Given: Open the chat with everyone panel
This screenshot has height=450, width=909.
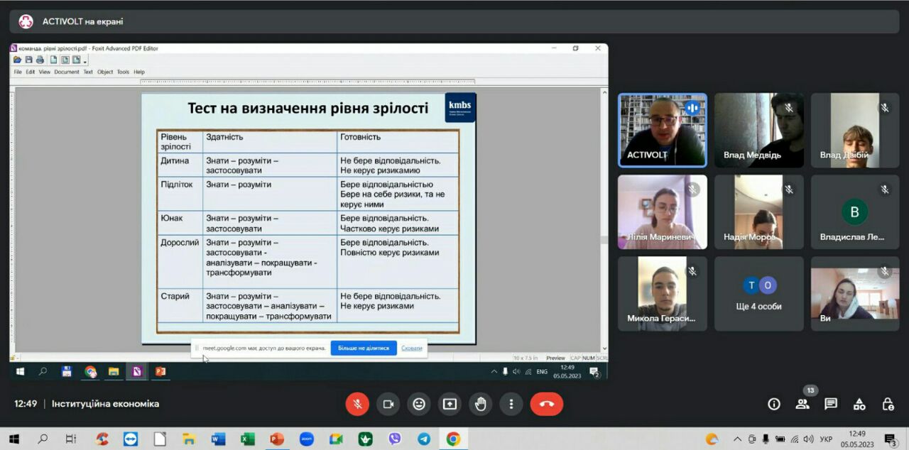Looking at the screenshot, I should tap(831, 404).
